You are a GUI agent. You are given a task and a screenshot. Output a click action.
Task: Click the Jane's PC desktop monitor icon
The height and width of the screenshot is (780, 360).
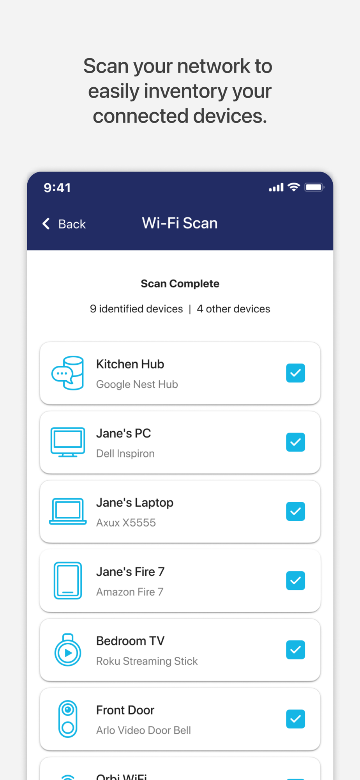(x=68, y=442)
